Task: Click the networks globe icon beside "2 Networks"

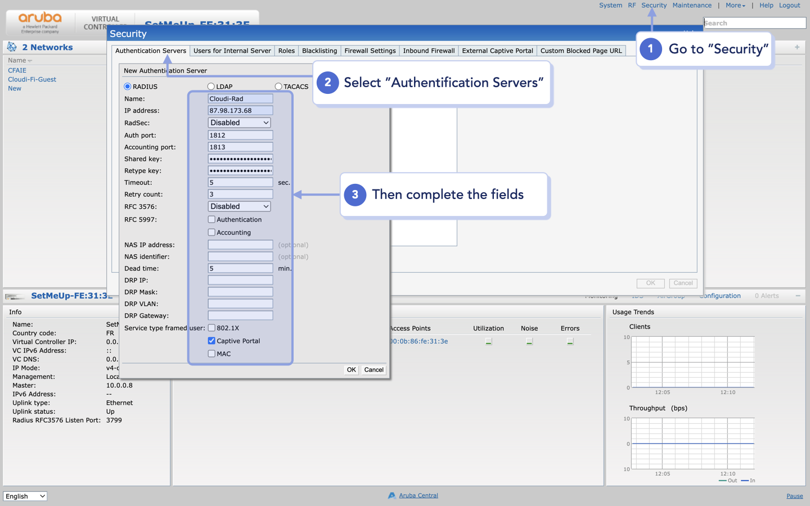Action: [11, 47]
